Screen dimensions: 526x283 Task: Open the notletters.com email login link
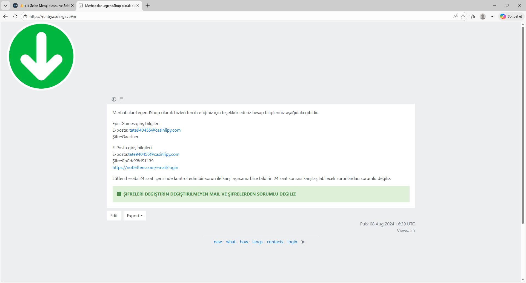point(145,168)
